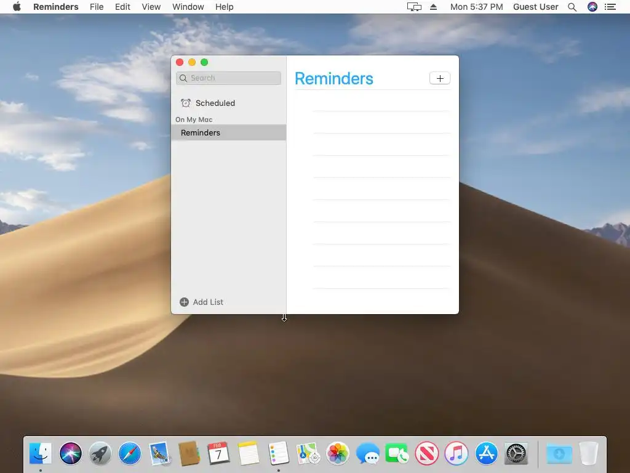Open Launchpad rocket icon in Dock
This screenshot has height=473, width=630.
(x=100, y=453)
